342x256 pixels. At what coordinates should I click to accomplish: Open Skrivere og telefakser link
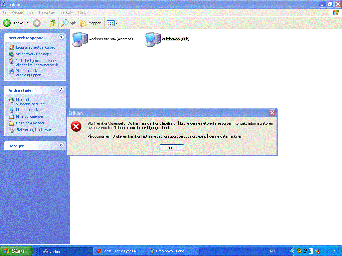pyautogui.click(x=34, y=130)
